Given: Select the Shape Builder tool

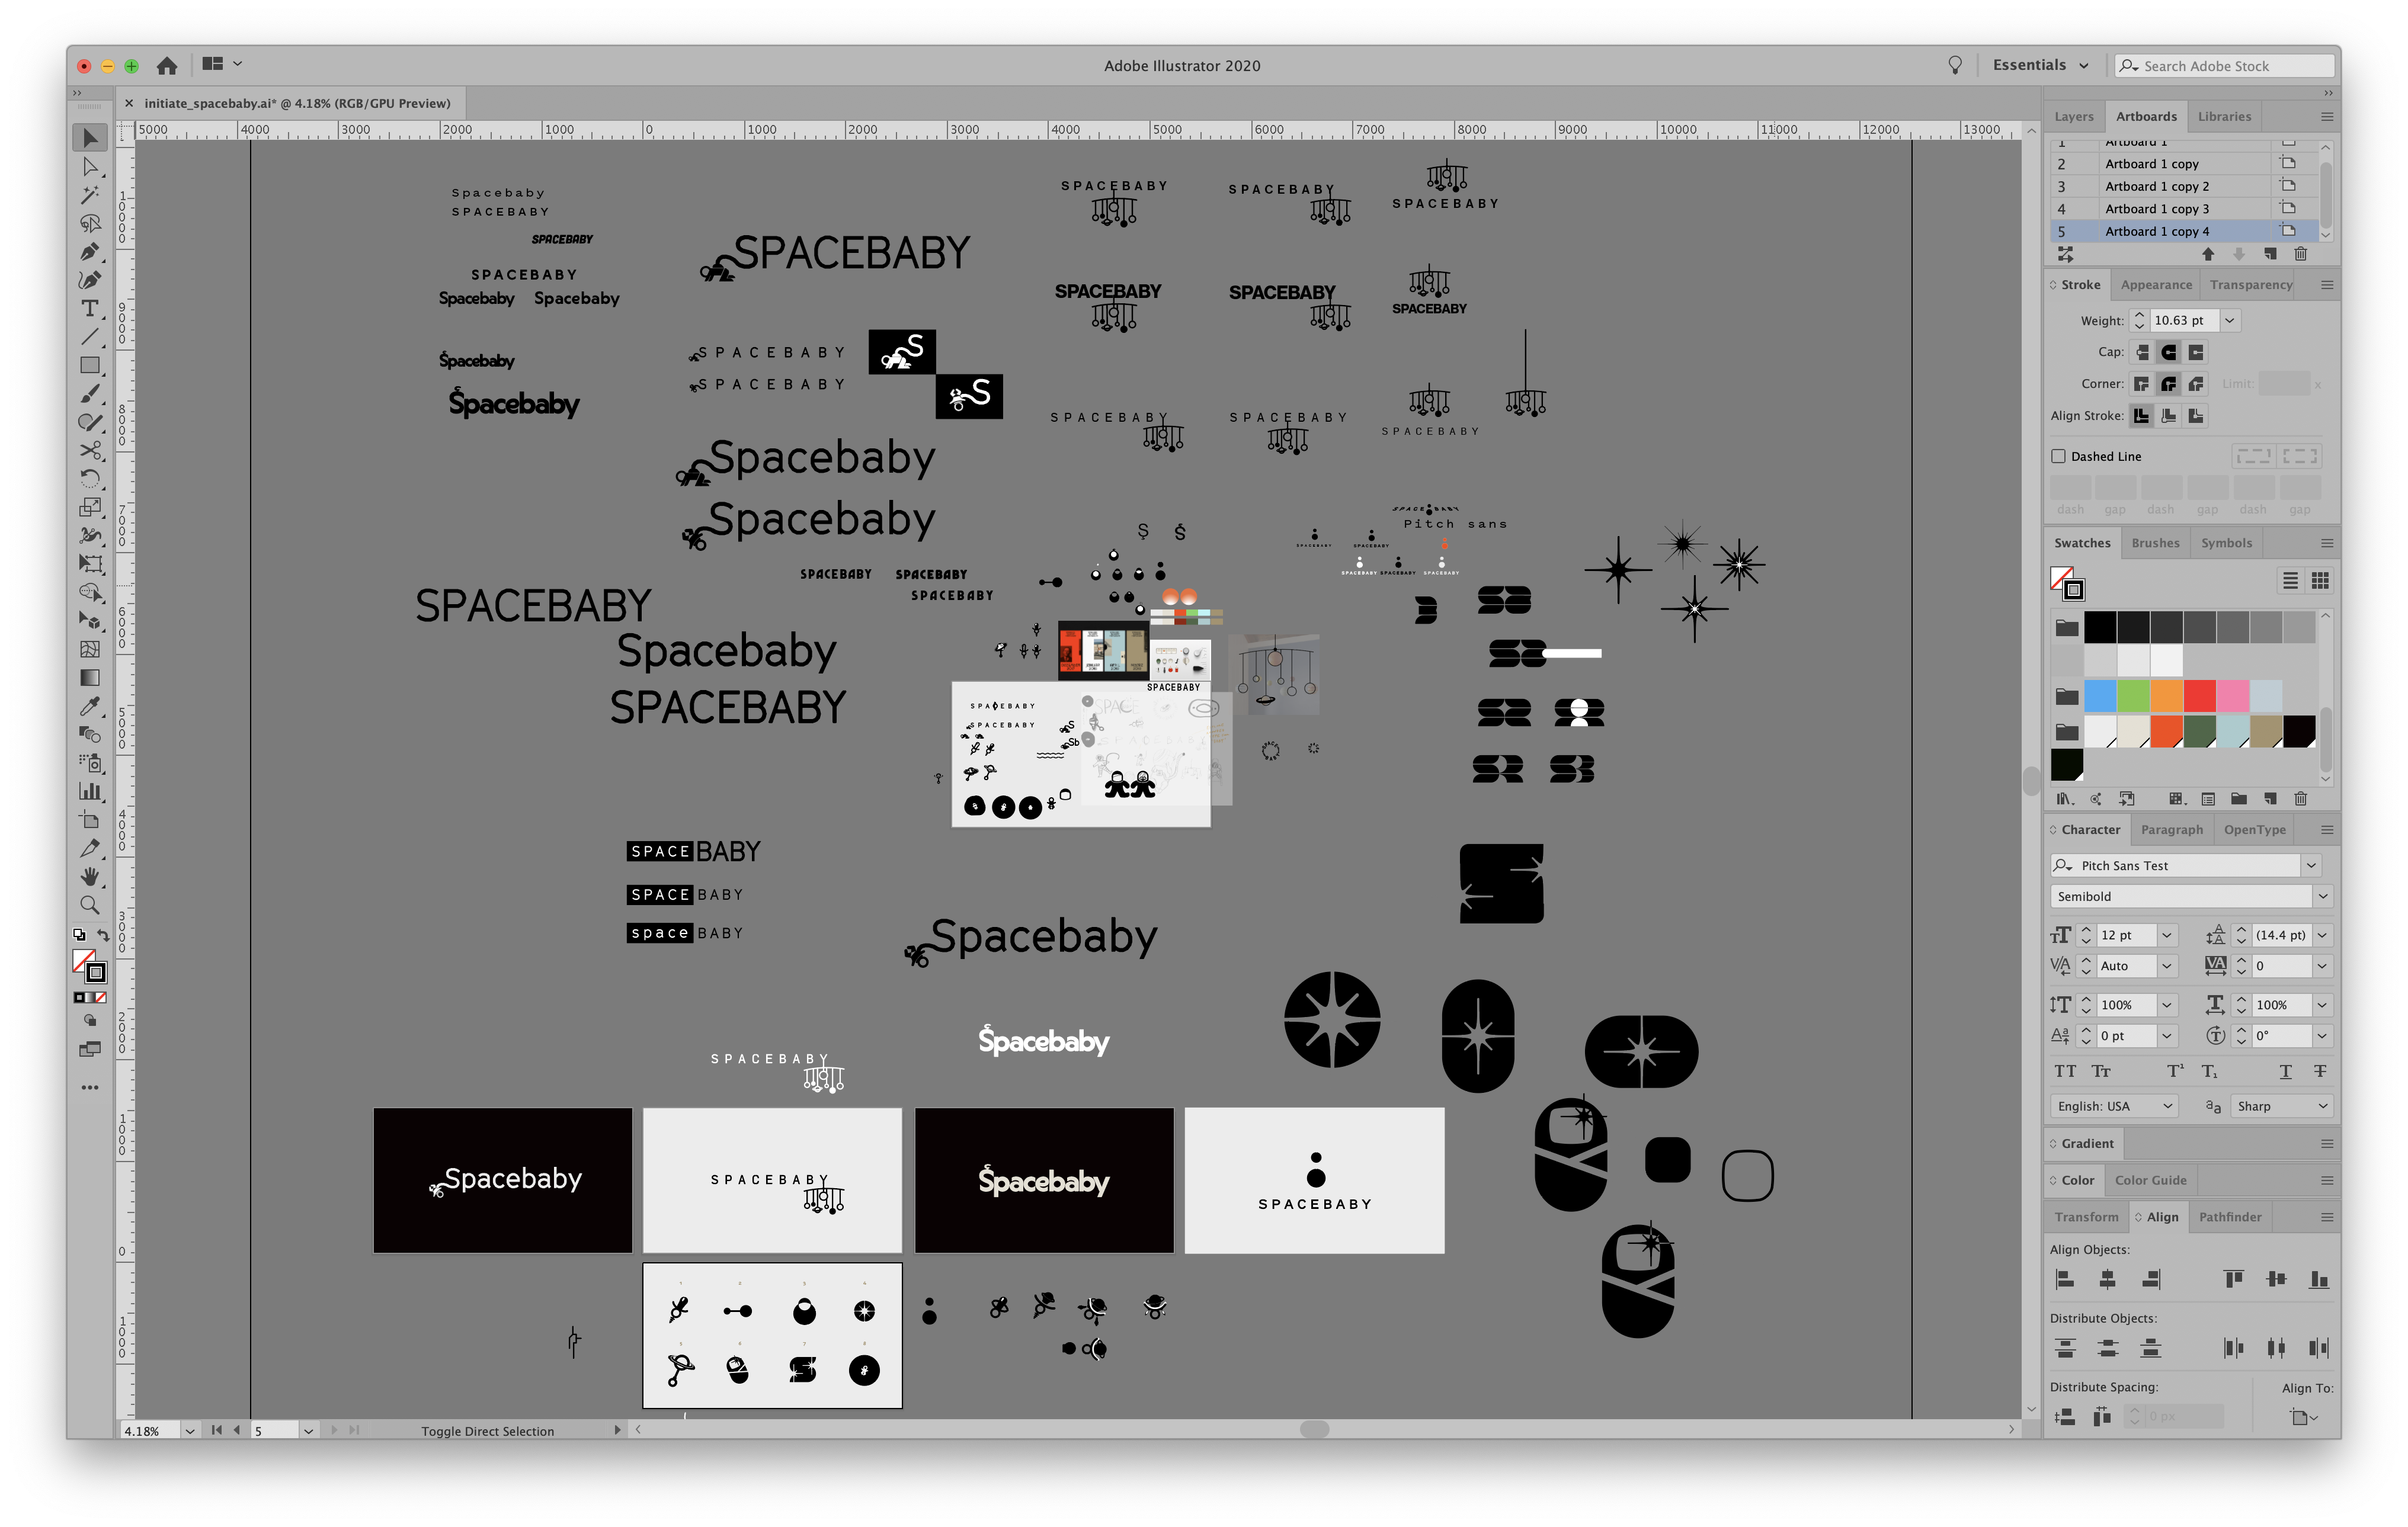Looking at the screenshot, I should (x=90, y=592).
